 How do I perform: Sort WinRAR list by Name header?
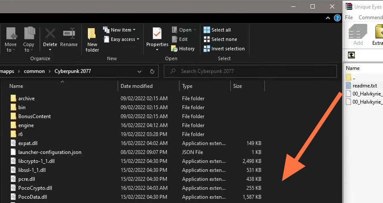[x=353, y=68]
